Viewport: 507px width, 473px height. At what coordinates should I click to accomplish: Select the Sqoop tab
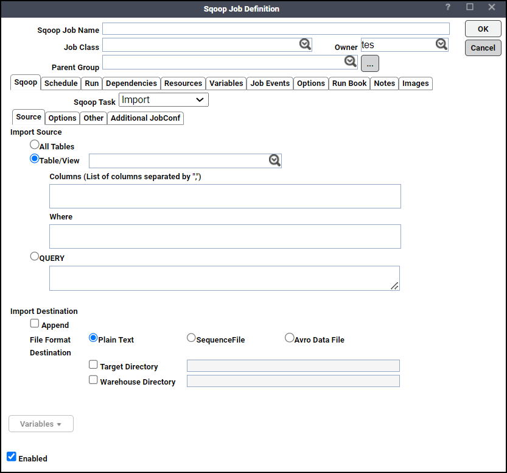(x=26, y=82)
